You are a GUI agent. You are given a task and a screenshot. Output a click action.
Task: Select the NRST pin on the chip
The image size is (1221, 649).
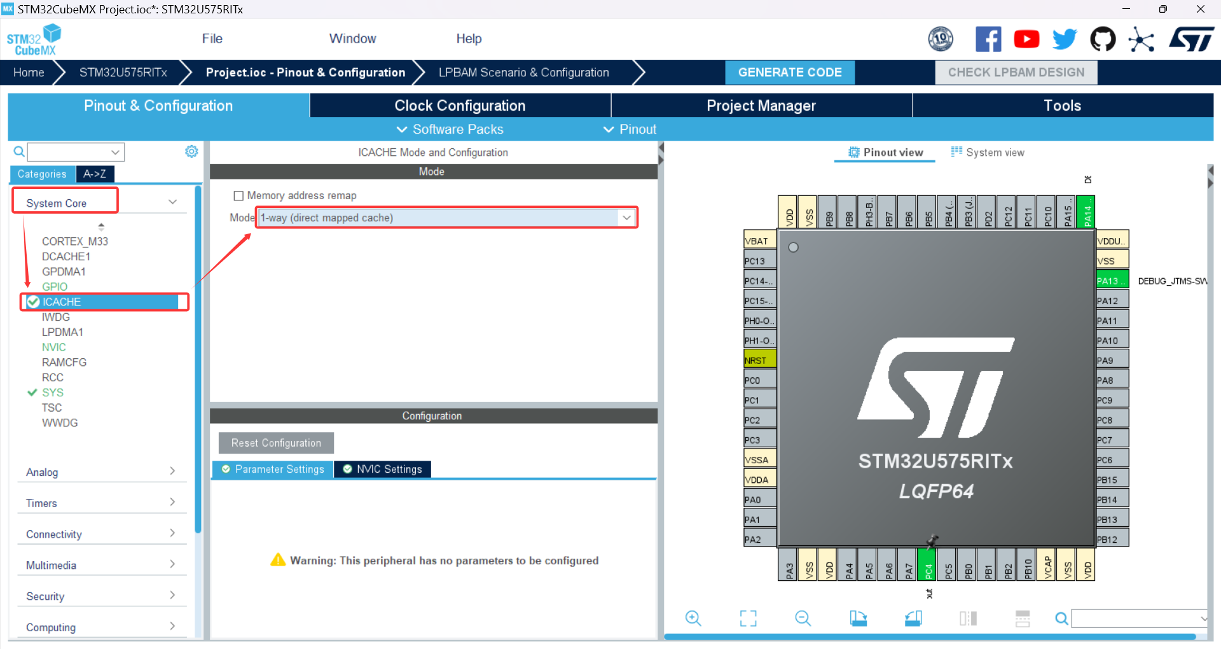click(760, 360)
